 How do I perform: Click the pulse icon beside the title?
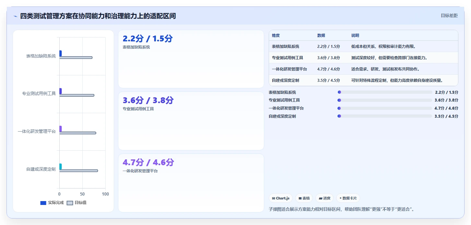coord(16,16)
